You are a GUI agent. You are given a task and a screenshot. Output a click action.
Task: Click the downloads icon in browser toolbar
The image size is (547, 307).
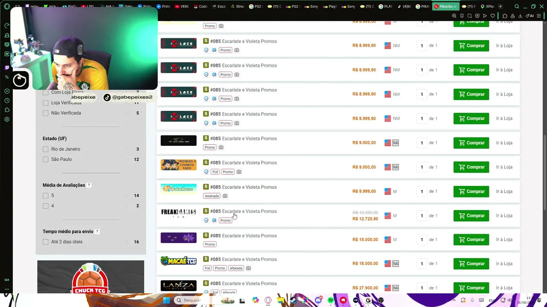click(520, 16)
